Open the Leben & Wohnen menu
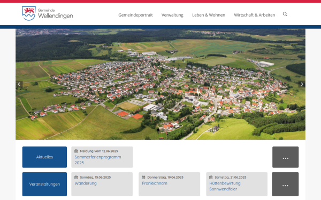321x200 pixels. pyautogui.click(x=209, y=15)
